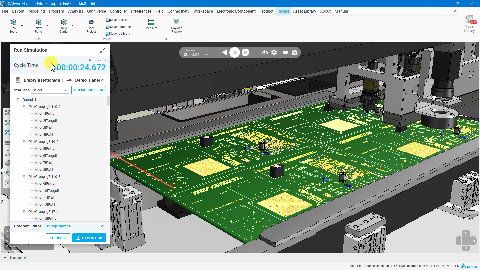The width and height of the screenshot is (480, 270).
Task: Step the simulation forward
Action: coord(245,52)
